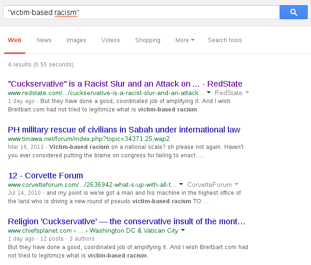
Task: Click inside the search query field
Action: (x=141, y=13)
